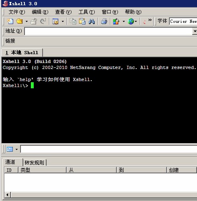Click the Copy toolbar icon
Viewport: 197px width, 201px height.
click(x=73, y=21)
